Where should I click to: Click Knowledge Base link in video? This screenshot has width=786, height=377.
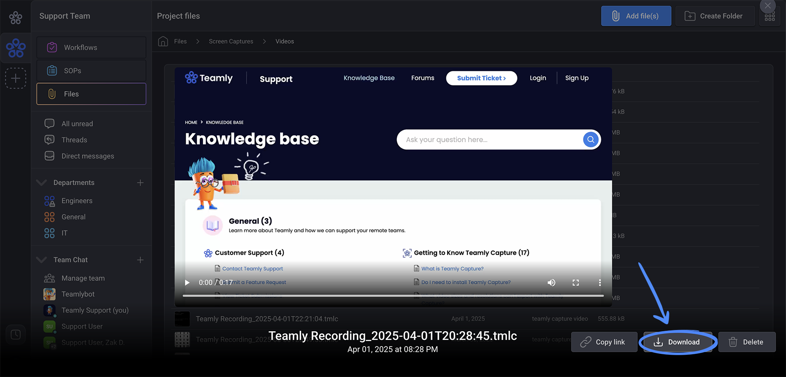[x=369, y=78]
